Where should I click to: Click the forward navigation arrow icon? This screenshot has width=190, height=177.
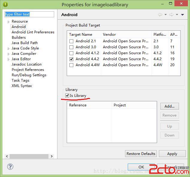(x=171, y=15)
